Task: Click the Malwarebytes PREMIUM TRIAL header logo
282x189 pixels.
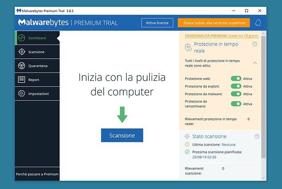Action: click(x=68, y=23)
